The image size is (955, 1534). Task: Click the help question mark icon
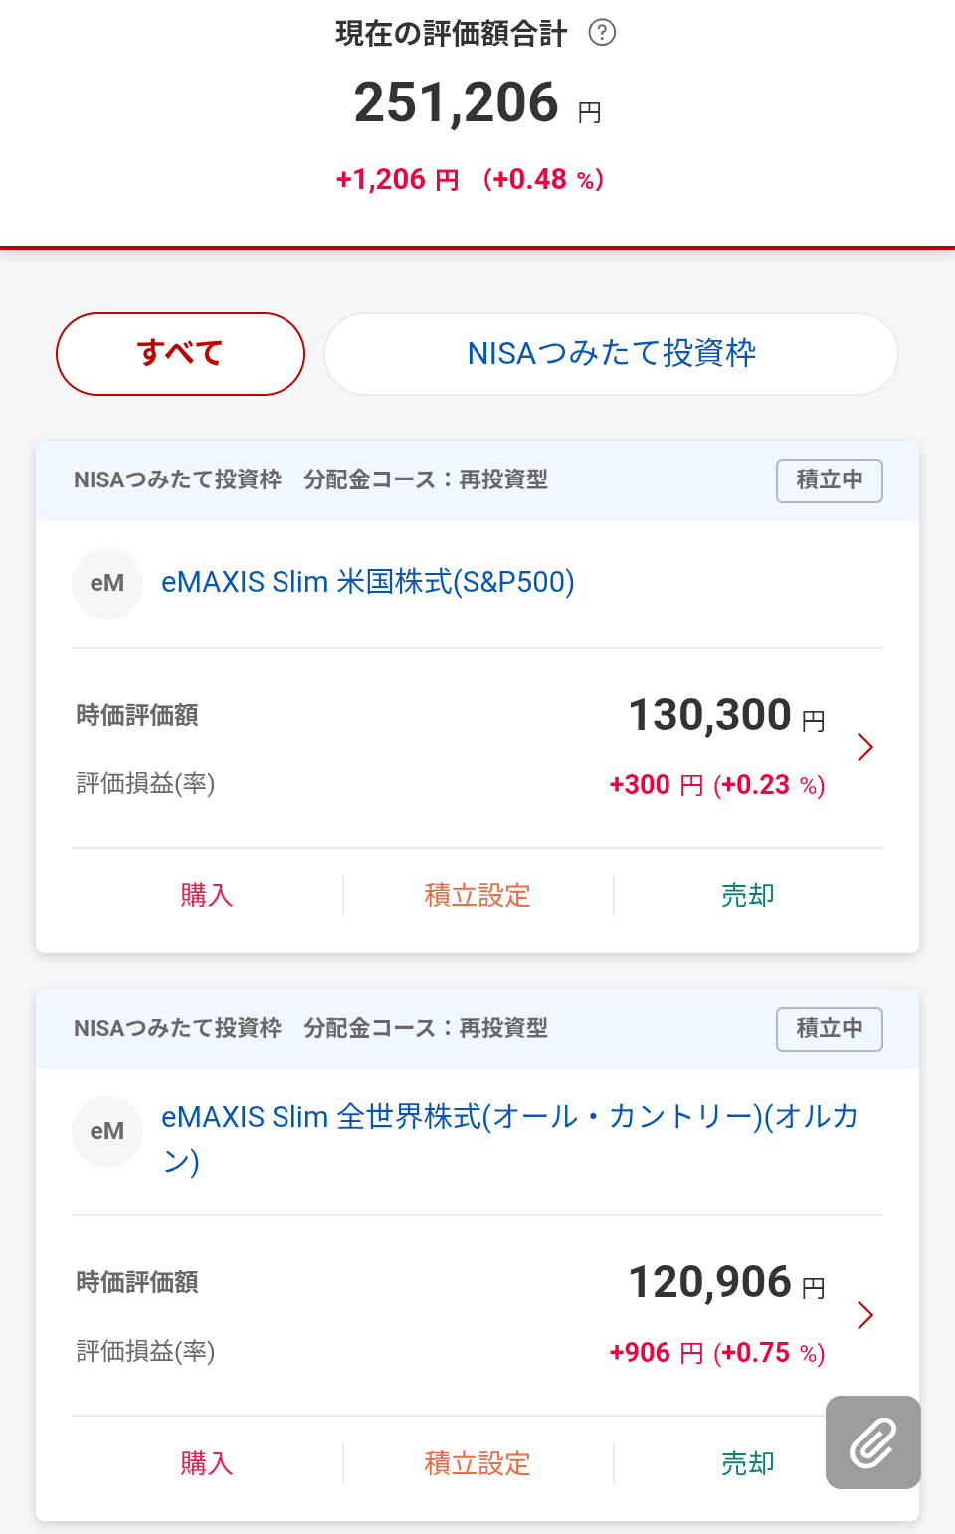(x=602, y=33)
